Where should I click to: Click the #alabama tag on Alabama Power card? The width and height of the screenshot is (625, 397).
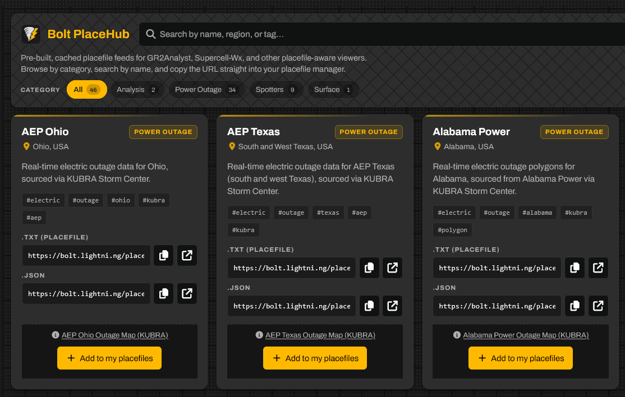[x=537, y=213]
